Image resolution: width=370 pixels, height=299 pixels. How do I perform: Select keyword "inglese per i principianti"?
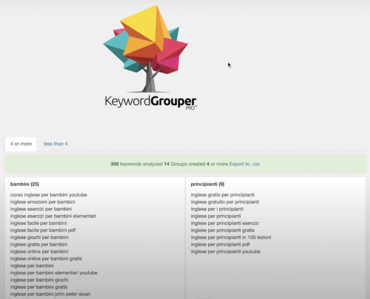[x=216, y=209]
